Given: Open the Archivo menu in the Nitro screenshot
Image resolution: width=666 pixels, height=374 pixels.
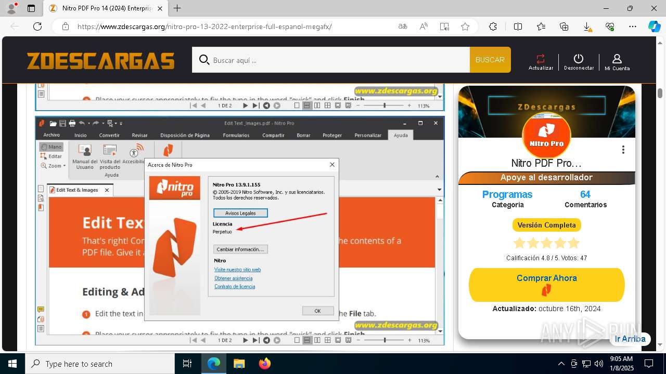Looking at the screenshot, I should (52, 135).
